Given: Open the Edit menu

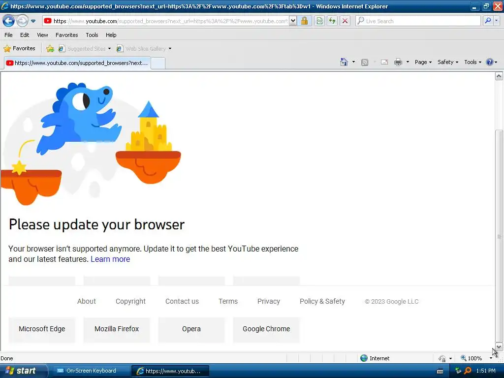Looking at the screenshot, I should (x=25, y=35).
